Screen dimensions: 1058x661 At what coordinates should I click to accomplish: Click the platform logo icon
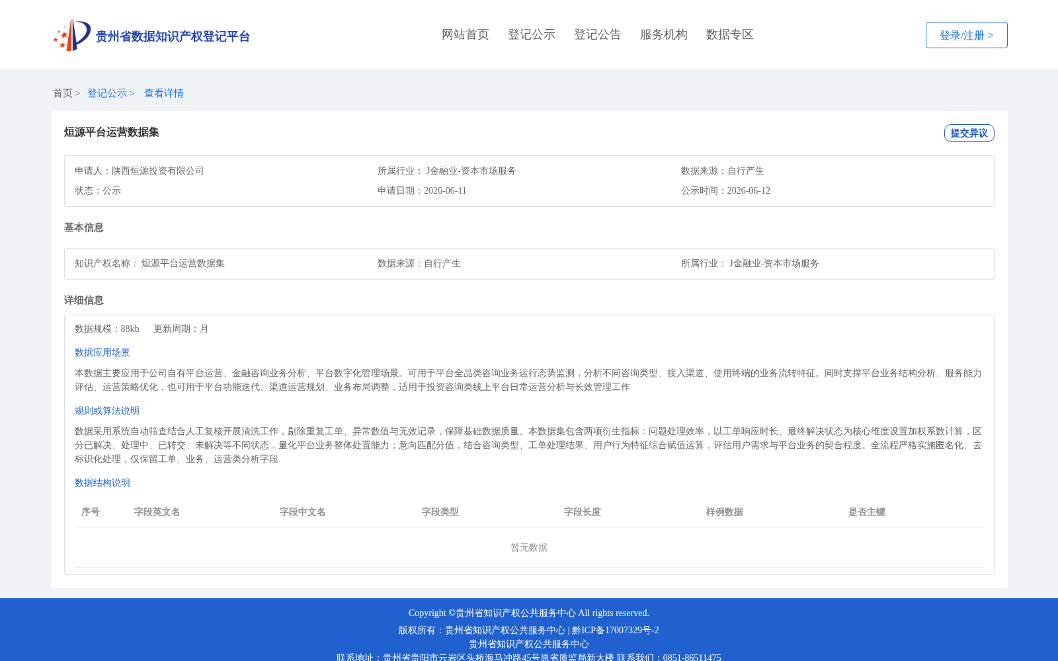click(x=72, y=35)
